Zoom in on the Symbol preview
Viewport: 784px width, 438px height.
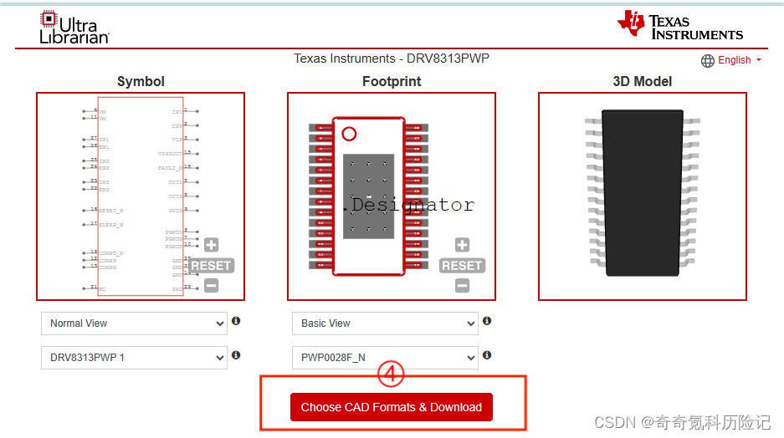(212, 245)
